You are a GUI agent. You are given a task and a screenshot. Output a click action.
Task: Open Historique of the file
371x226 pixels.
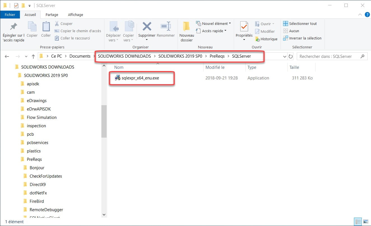(x=266, y=39)
